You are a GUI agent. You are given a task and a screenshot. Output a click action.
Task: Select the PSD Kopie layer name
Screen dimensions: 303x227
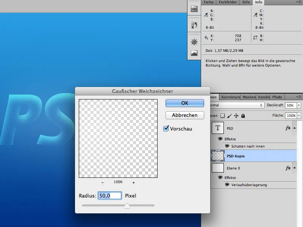point(236,156)
